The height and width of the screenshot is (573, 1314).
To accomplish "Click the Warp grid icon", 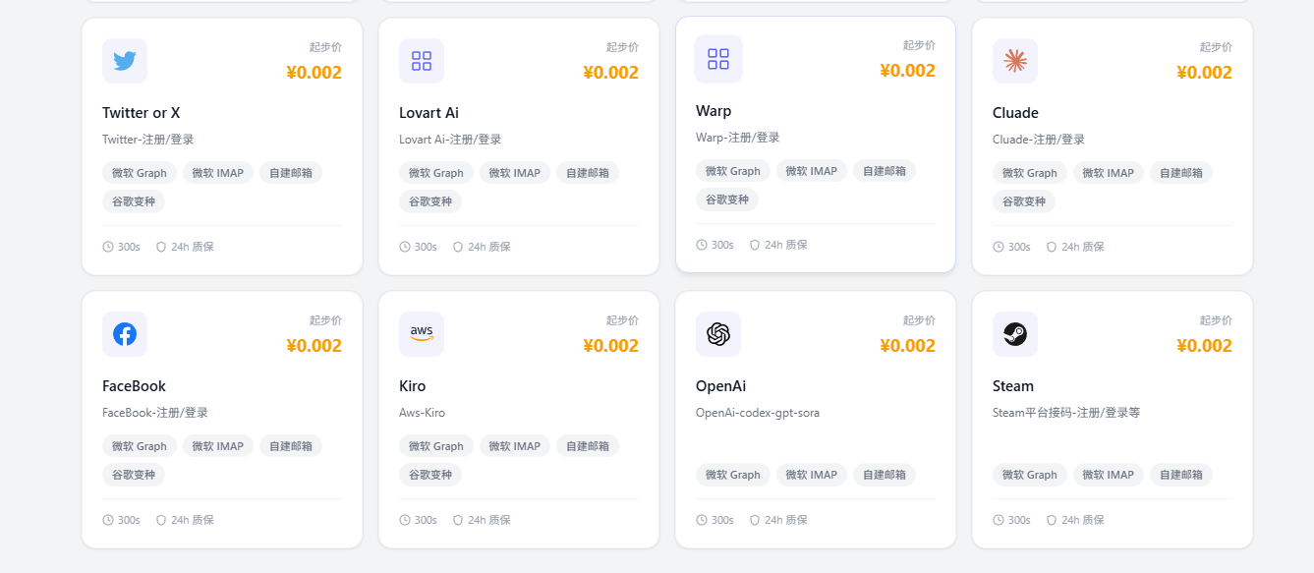I will [x=718, y=59].
